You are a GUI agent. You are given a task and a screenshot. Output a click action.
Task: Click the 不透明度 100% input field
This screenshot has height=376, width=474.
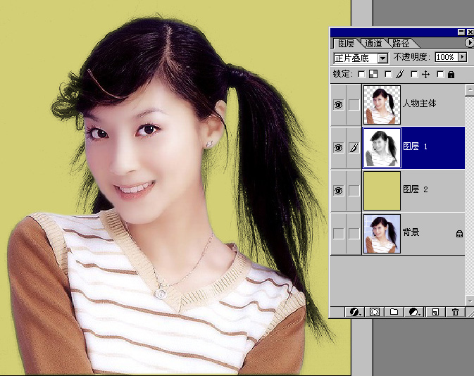pyautogui.click(x=447, y=57)
